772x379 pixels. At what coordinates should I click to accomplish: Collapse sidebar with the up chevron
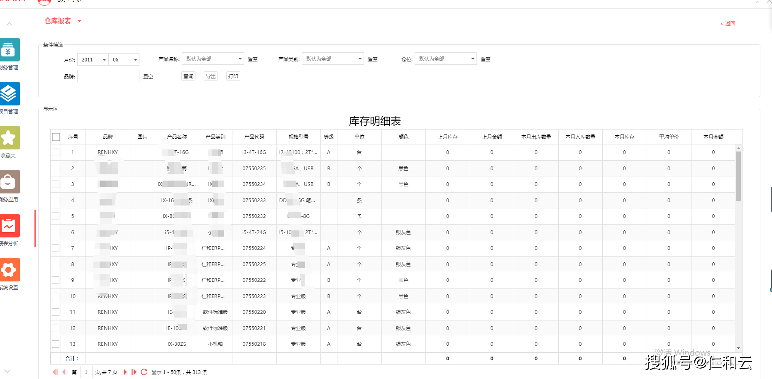click(x=9, y=24)
